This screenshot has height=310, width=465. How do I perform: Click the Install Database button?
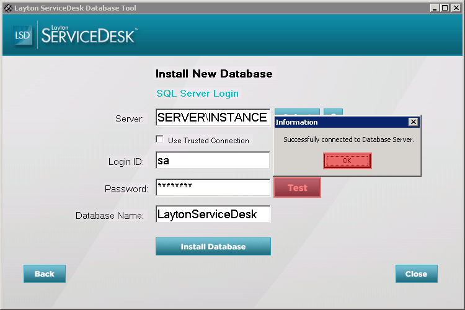pyautogui.click(x=213, y=247)
